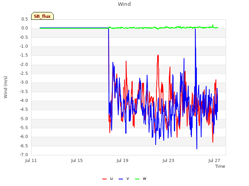The height and width of the screenshot is (186, 249).
Task: Click the 'Jul 19' x-axis tick label
Action: point(122,160)
